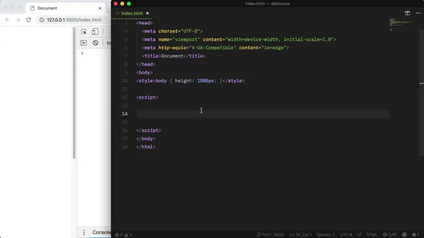Click the closing </body> tag
Screen dimensions: 424x238
[146, 139]
